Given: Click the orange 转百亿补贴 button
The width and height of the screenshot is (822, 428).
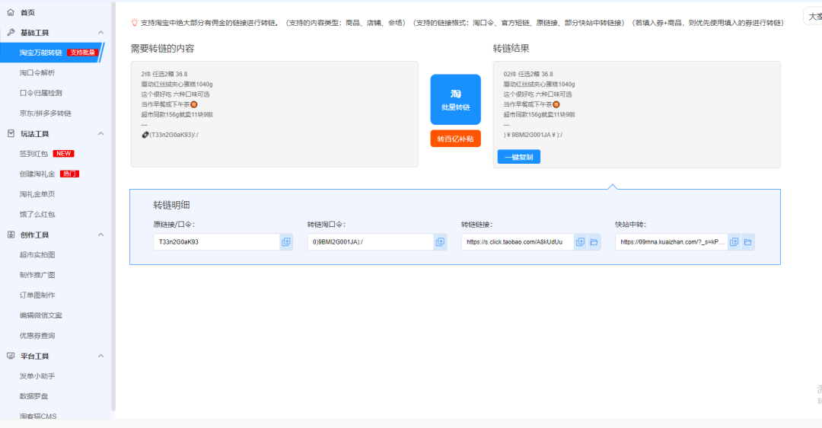Looking at the screenshot, I should (455, 139).
